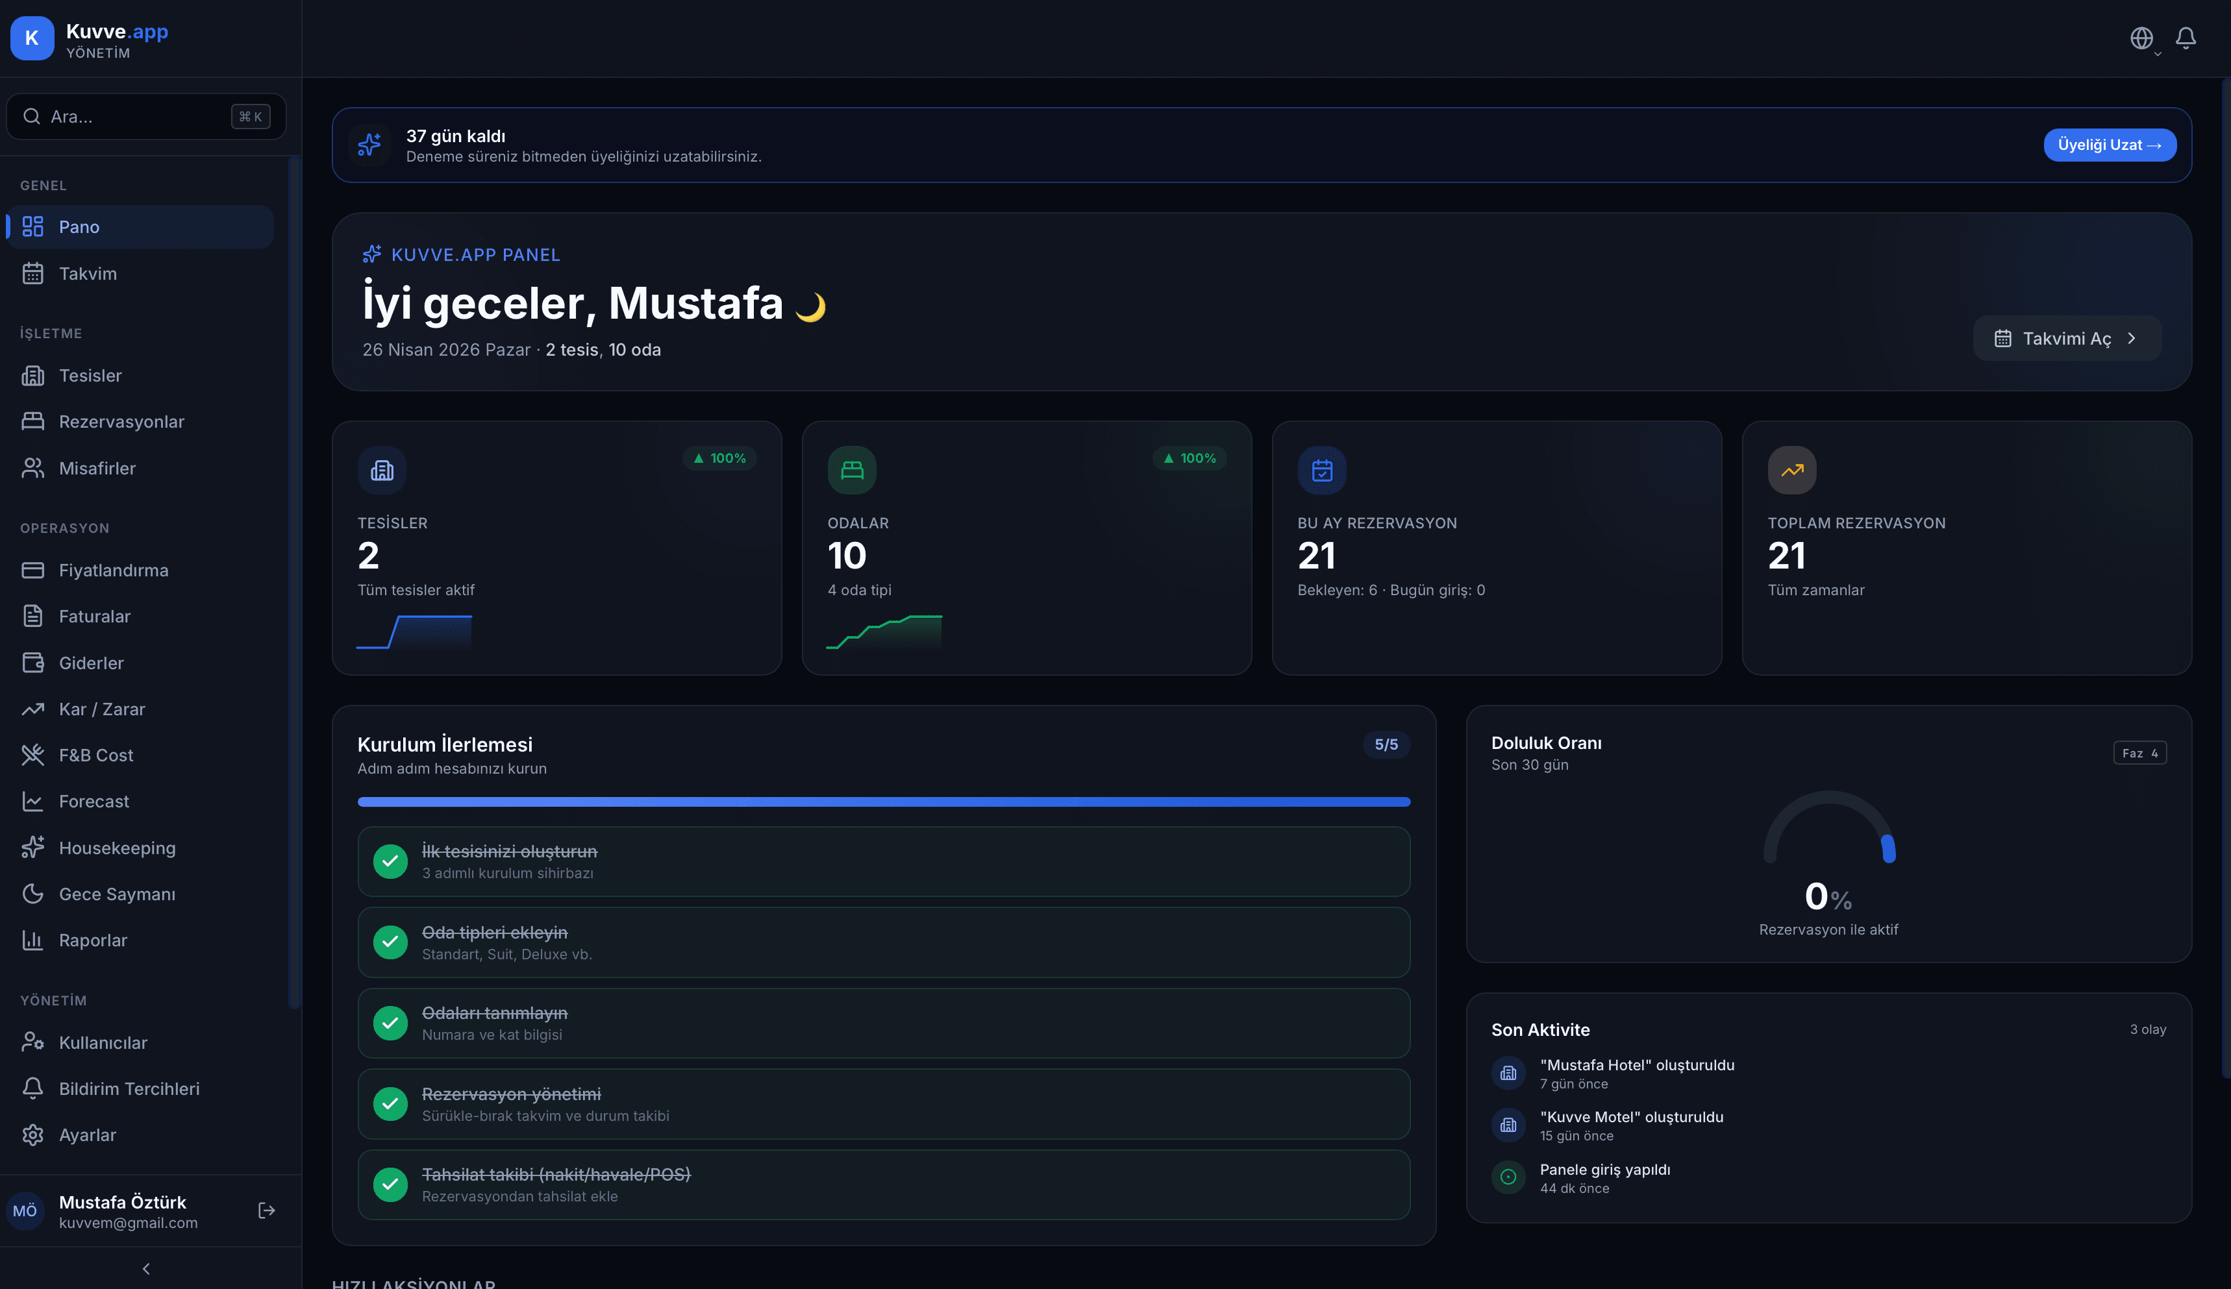
Task: Click the Üyeliği Uzat button
Action: point(2110,144)
